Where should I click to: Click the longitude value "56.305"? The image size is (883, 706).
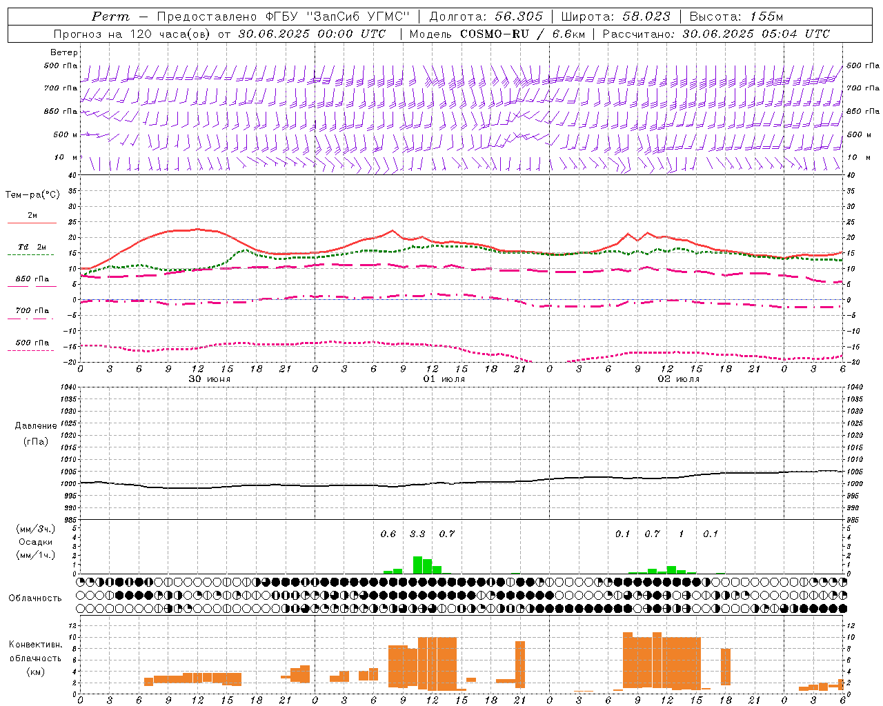coord(519,17)
